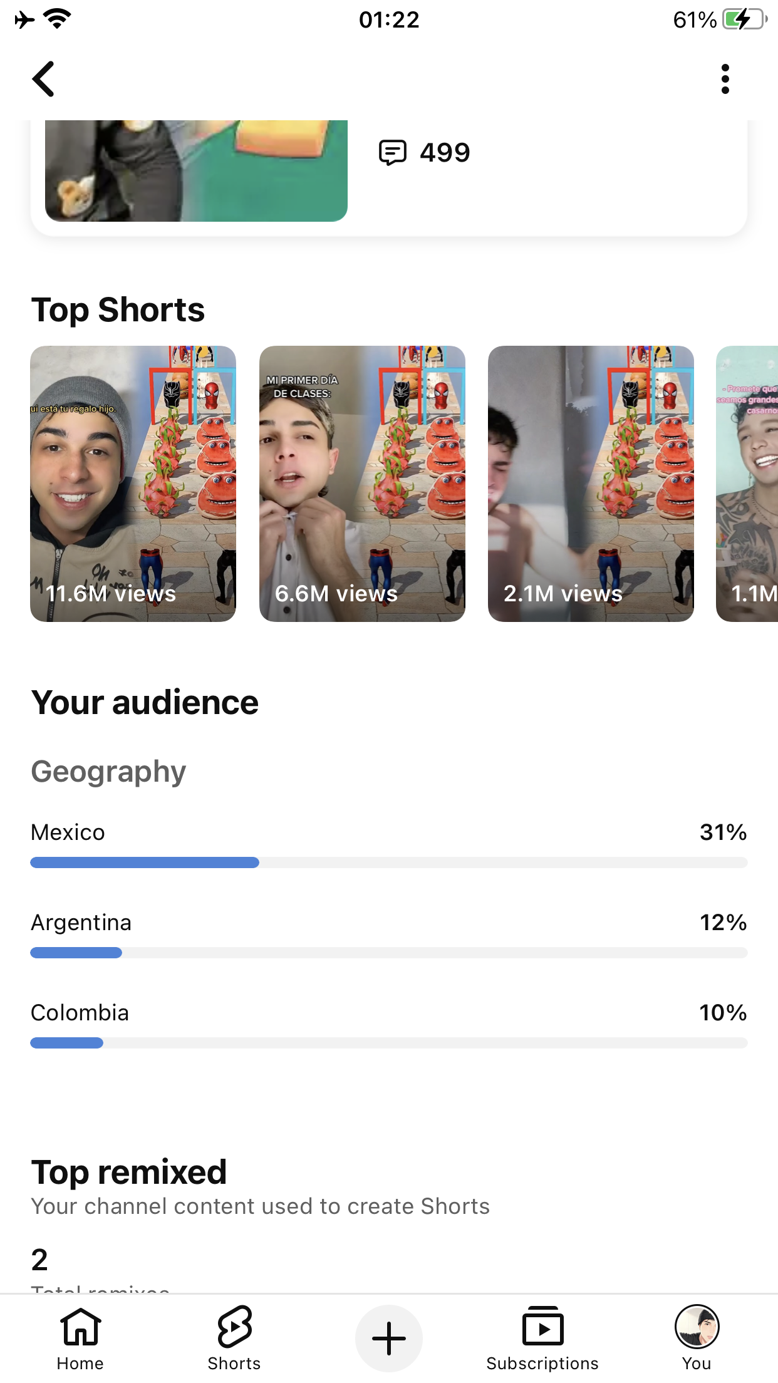Select the Argentina audience progress bar
778x1383 pixels.
389,953
